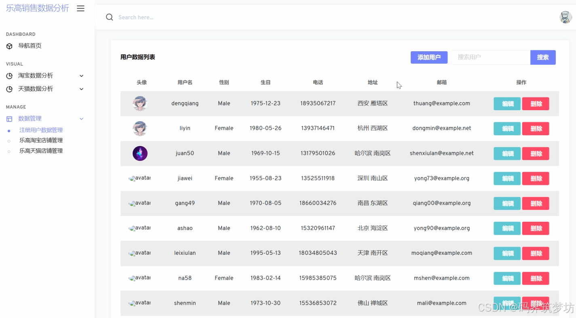Select the bullet next to 乐高淘宝店铺管理

pos(9,140)
